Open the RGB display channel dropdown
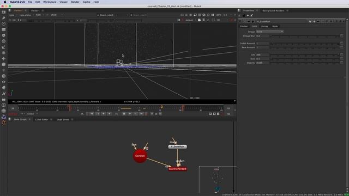 point(40,15)
